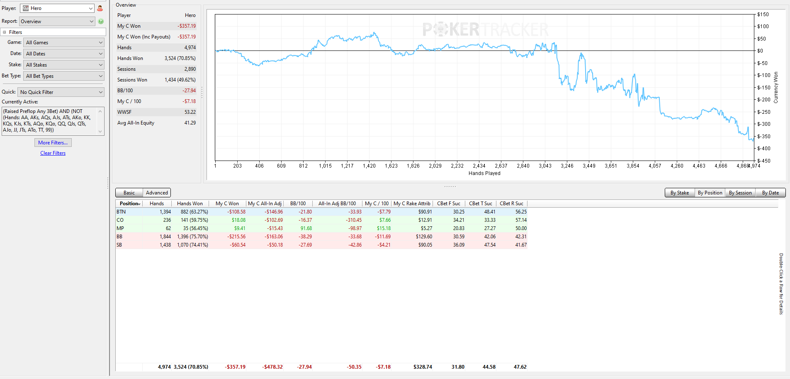Image resolution: width=790 pixels, height=379 pixels.
Task: Switch to the Advanced tab
Action: 157,193
